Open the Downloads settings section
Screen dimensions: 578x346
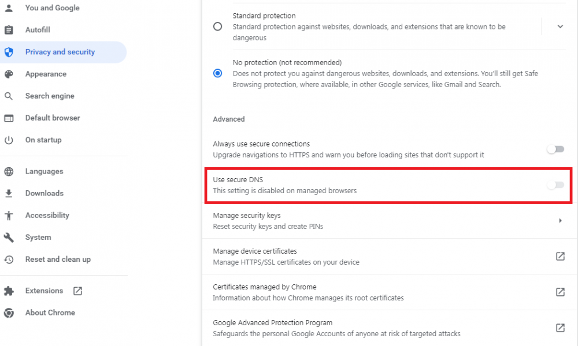[x=45, y=193]
